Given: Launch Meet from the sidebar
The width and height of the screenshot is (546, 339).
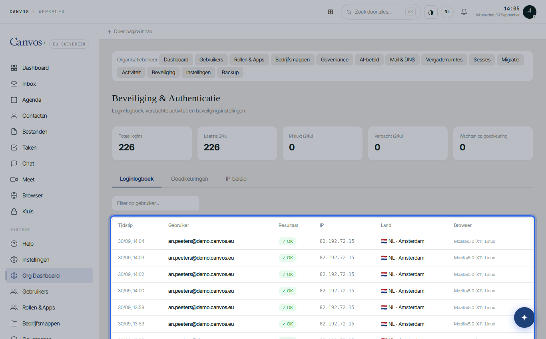Looking at the screenshot, I should tap(50, 179).
